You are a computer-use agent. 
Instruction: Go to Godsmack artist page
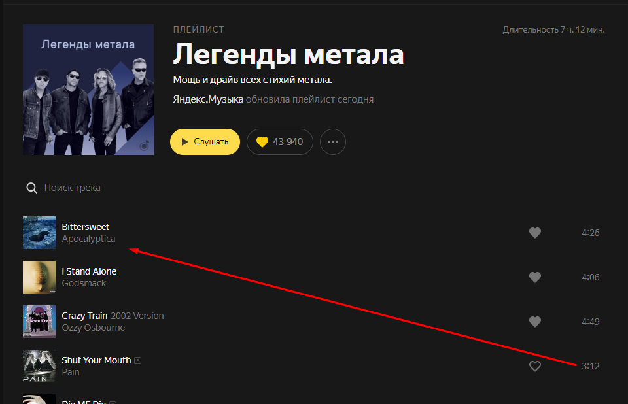pyautogui.click(x=84, y=283)
